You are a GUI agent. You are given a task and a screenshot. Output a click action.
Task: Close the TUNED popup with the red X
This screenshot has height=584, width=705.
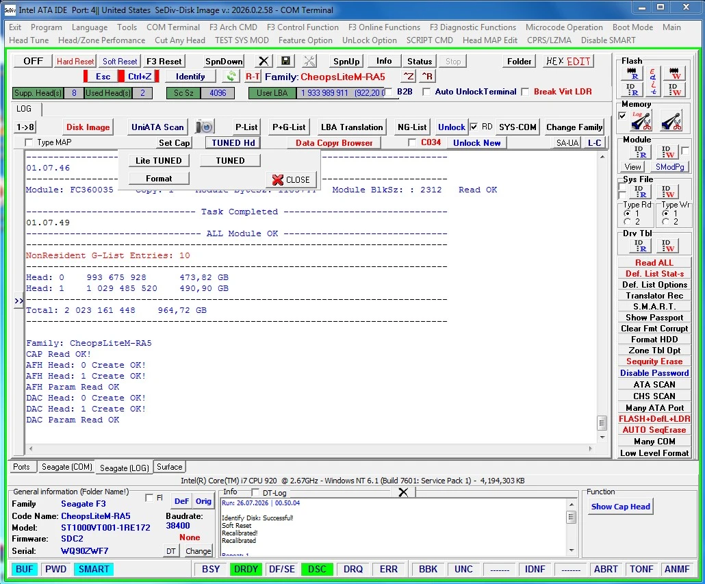click(x=291, y=179)
